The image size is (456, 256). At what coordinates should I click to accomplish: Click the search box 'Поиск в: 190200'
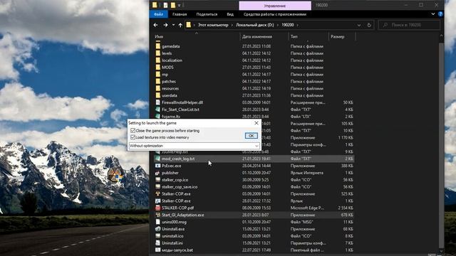point(409,25)
